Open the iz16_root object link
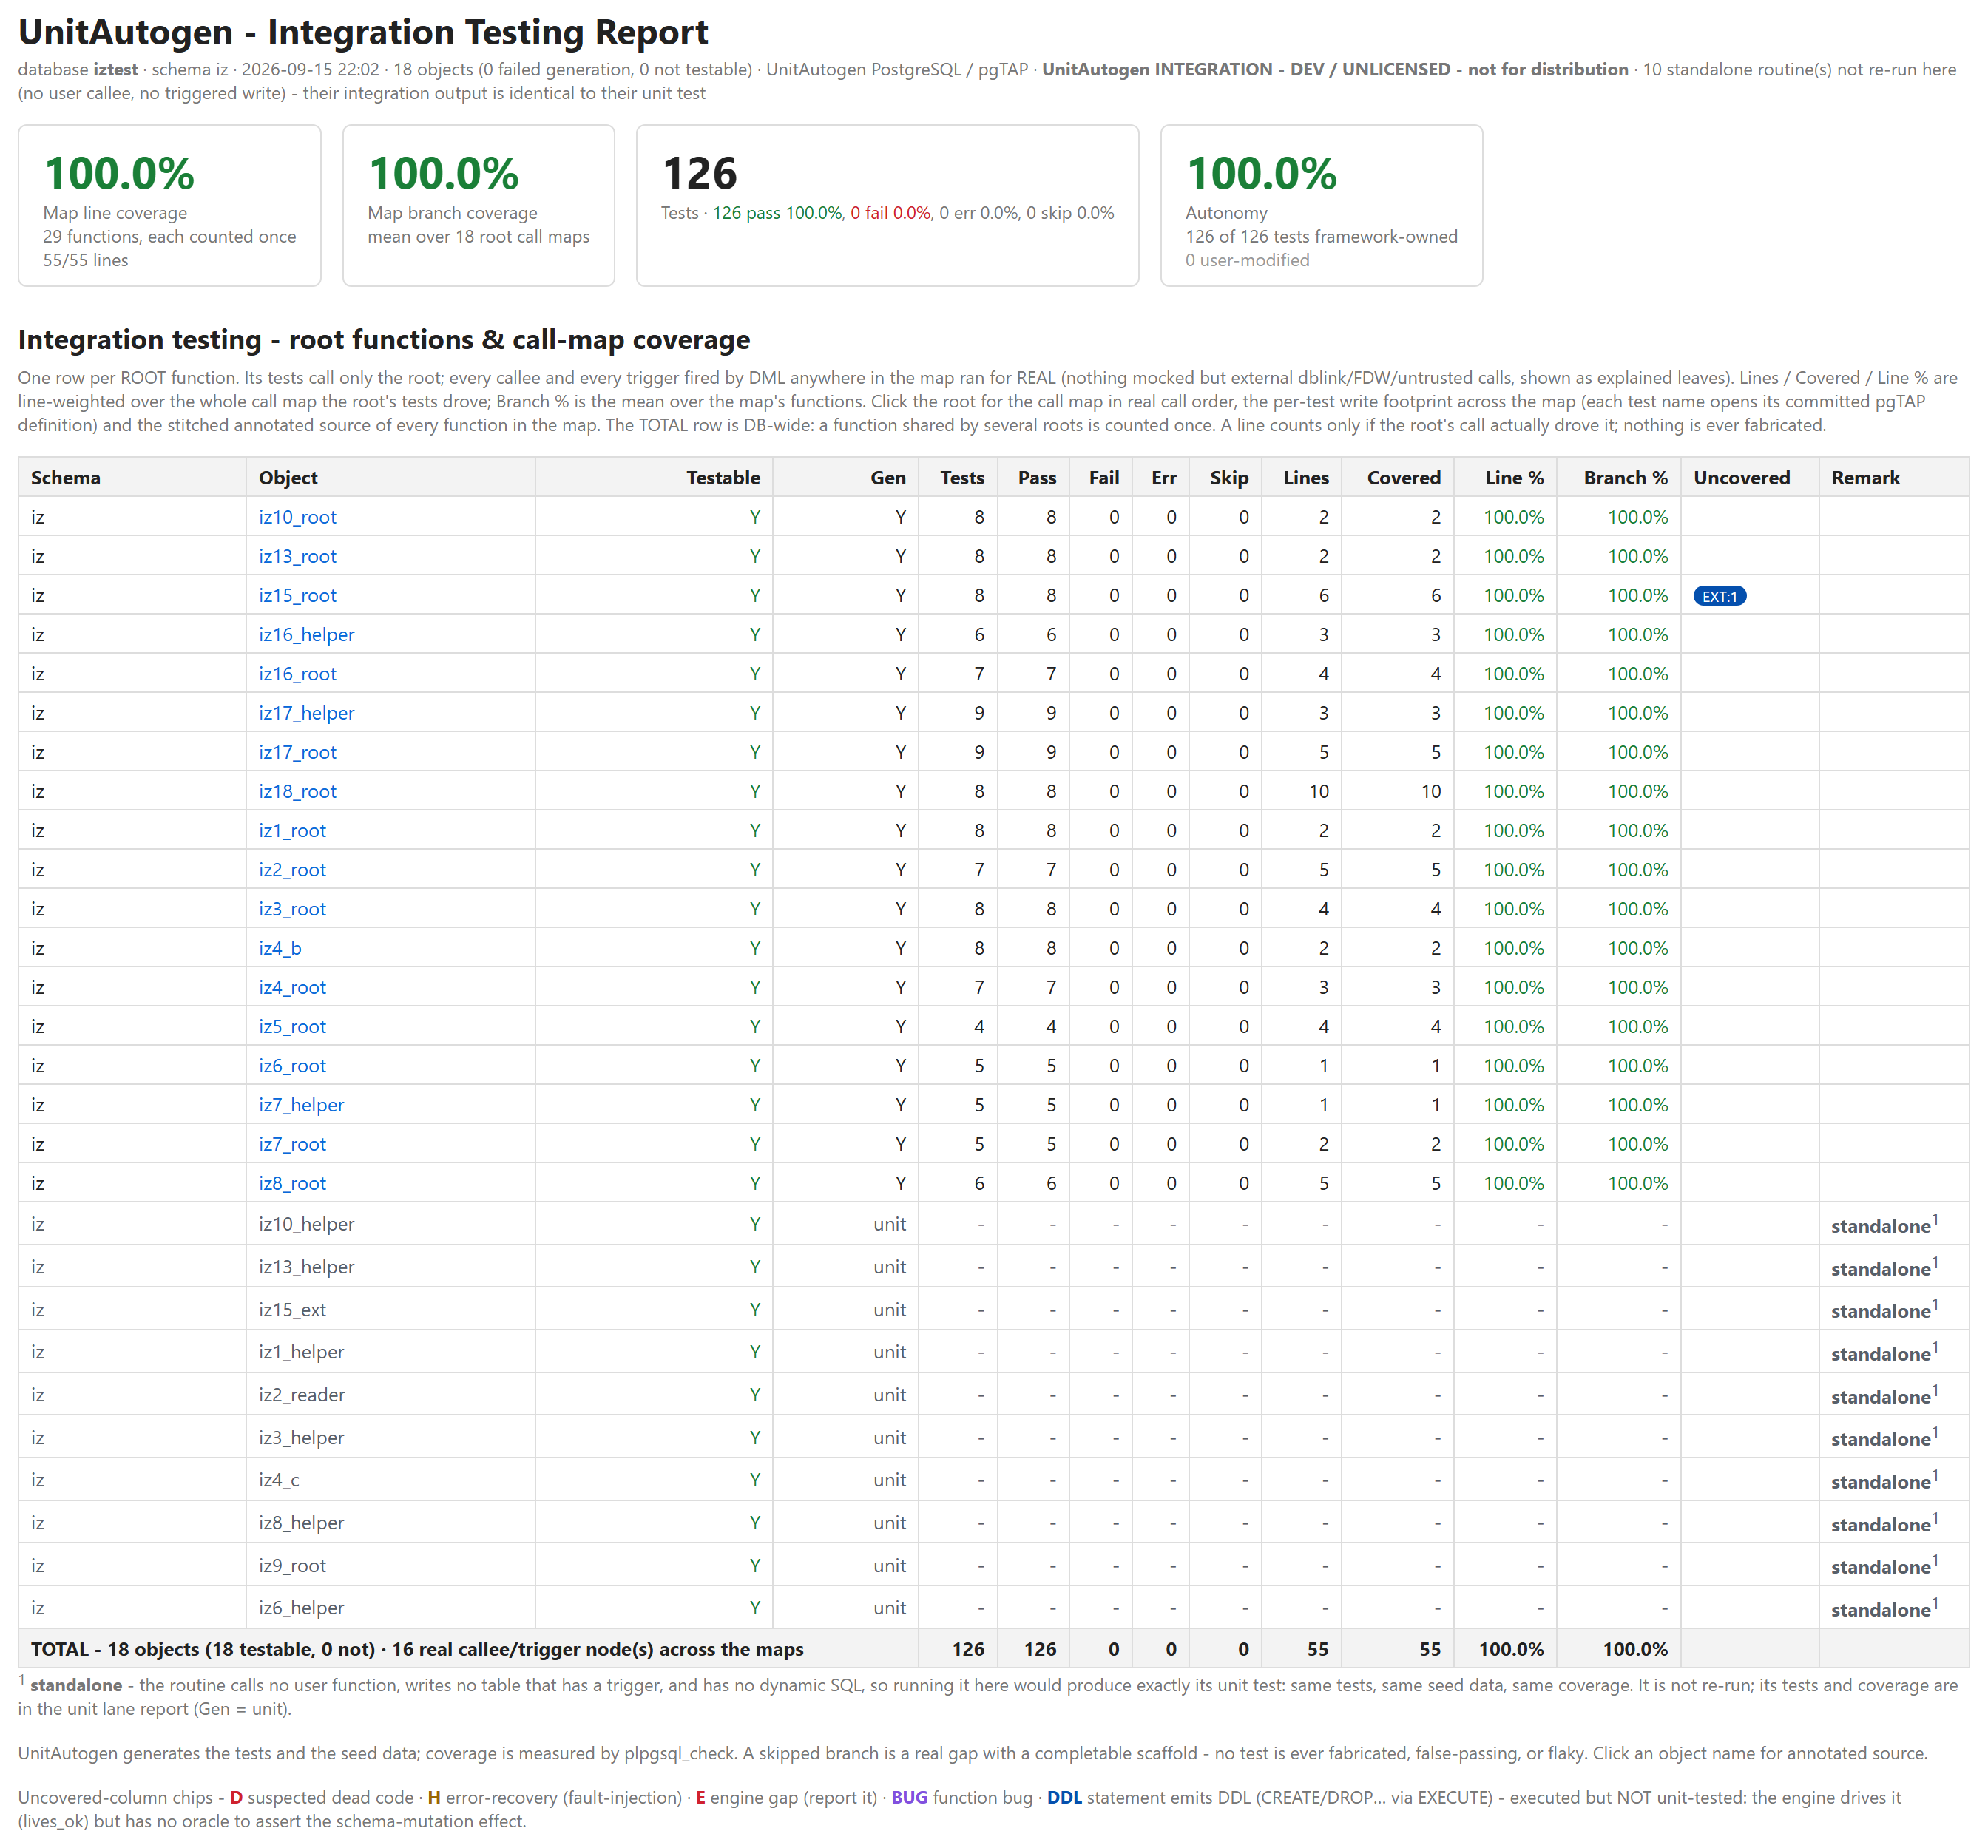The height and width of the screenshot is (1848, 1988). [x=297, y=674]
